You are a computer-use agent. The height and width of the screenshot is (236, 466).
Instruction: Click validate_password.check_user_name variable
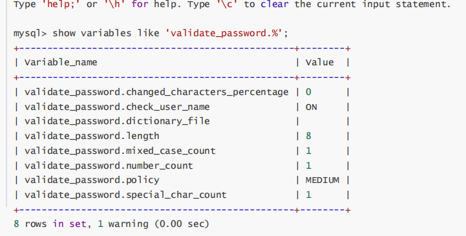(117, 107)
